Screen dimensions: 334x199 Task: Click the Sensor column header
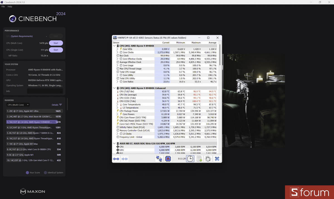coord(116,43)
